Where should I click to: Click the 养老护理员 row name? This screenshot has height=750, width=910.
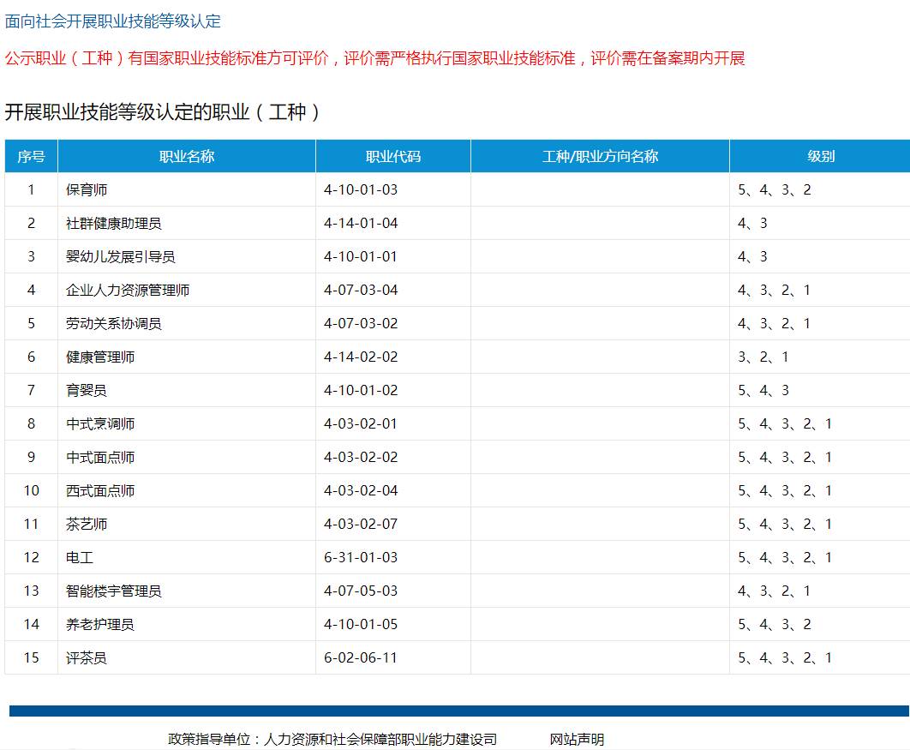100,625
